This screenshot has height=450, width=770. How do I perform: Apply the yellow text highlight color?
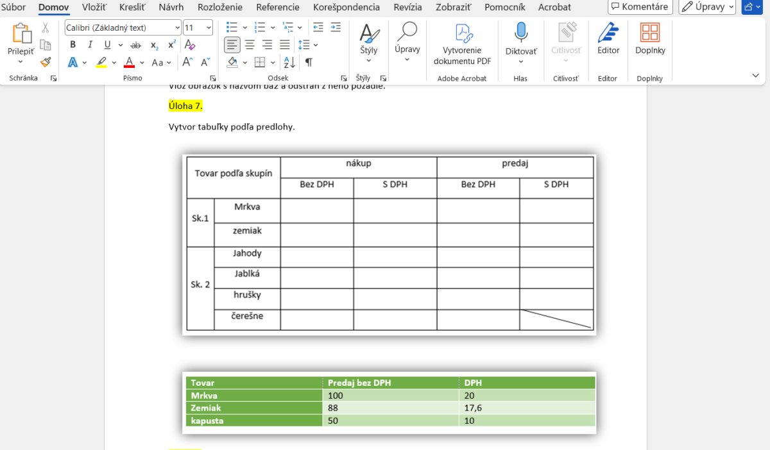101,62
